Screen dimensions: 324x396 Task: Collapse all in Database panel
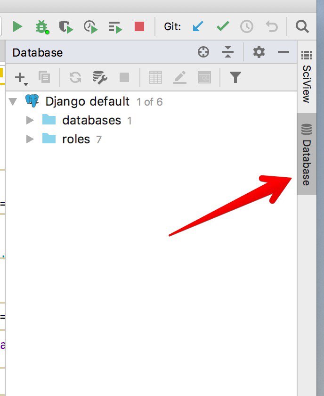click(x=228, y=52)
